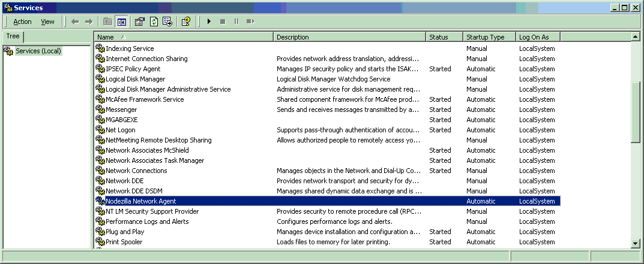Open the Action menu
This screenshot has width=644, height=264.
click(22, 22)
